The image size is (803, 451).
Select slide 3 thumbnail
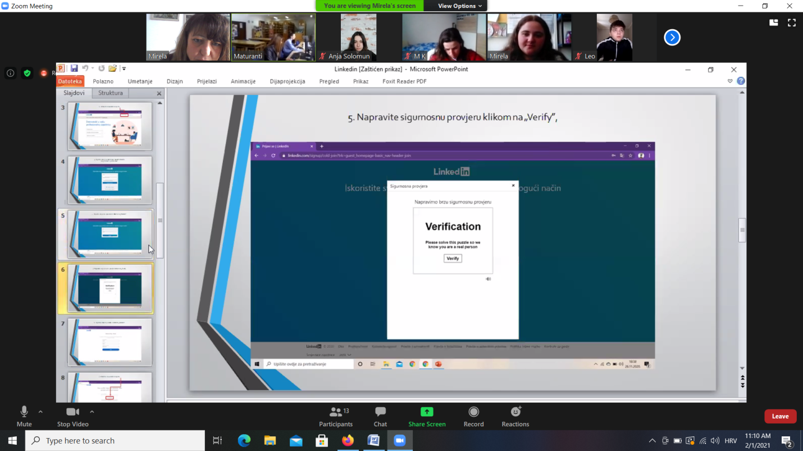110,126
